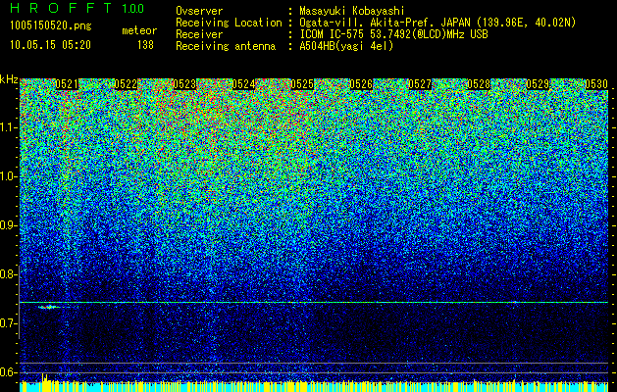Click the ICOM IC-575 53.7492 MHz receiver text
This screenshot has height=392, width=617.
(x=393, y=34)
